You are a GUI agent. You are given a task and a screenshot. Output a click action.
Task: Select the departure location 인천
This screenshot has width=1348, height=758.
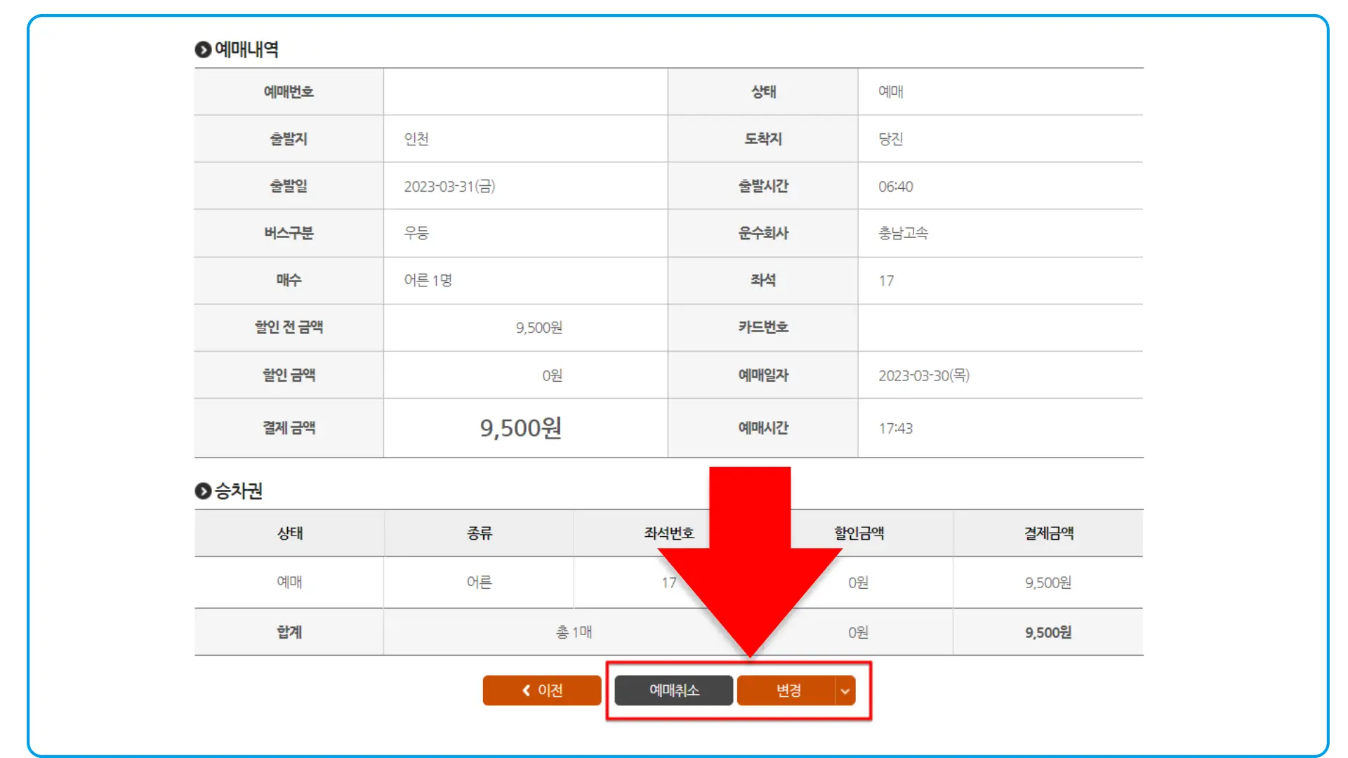click(416, 138)
